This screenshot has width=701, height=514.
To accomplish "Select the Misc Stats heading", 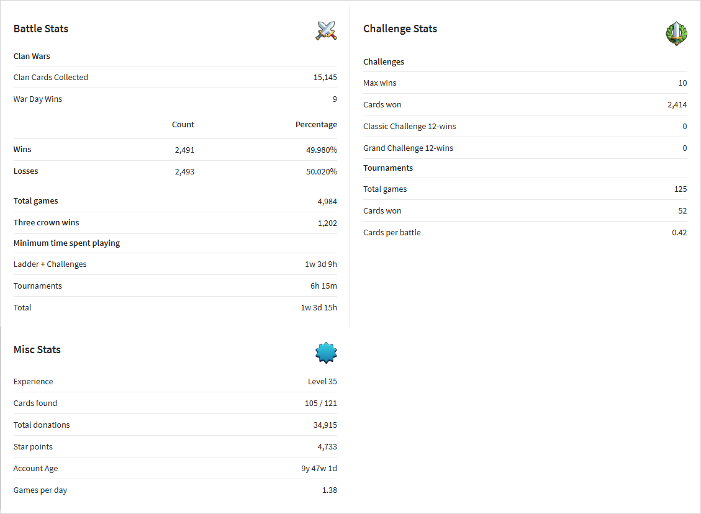I will (x=37, y=349).
